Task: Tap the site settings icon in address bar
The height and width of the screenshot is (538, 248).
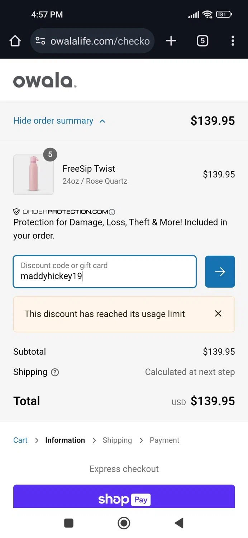Action: (40, 41)
